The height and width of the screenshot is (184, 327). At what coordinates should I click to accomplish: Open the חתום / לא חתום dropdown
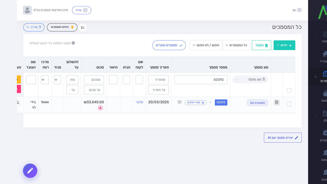(x=206, y=45)
